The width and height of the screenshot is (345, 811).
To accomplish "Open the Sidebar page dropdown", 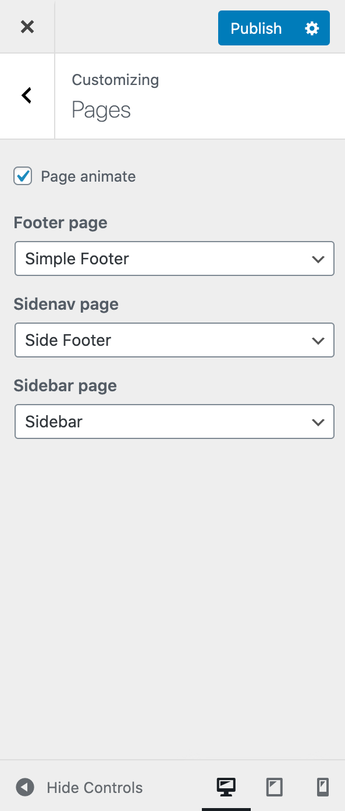I will [x=174, y=422].
